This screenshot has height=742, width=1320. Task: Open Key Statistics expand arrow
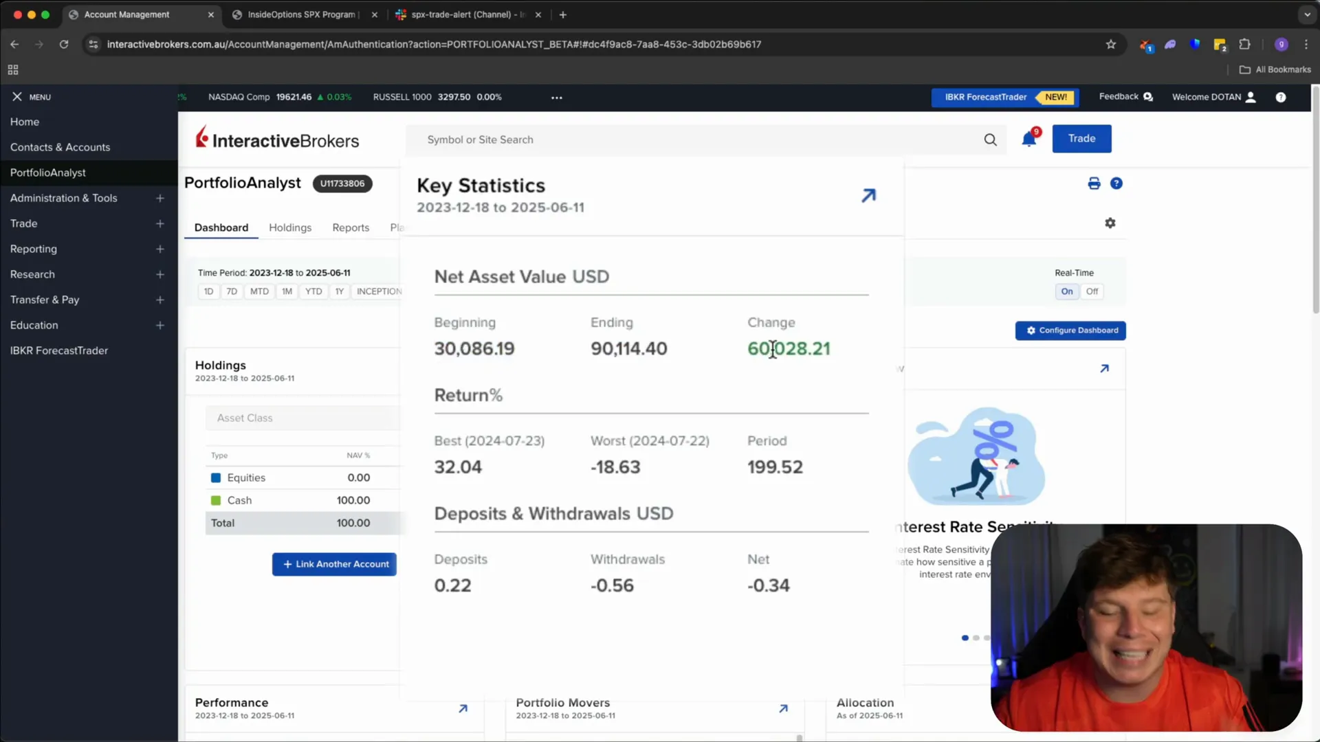(869, 196)
